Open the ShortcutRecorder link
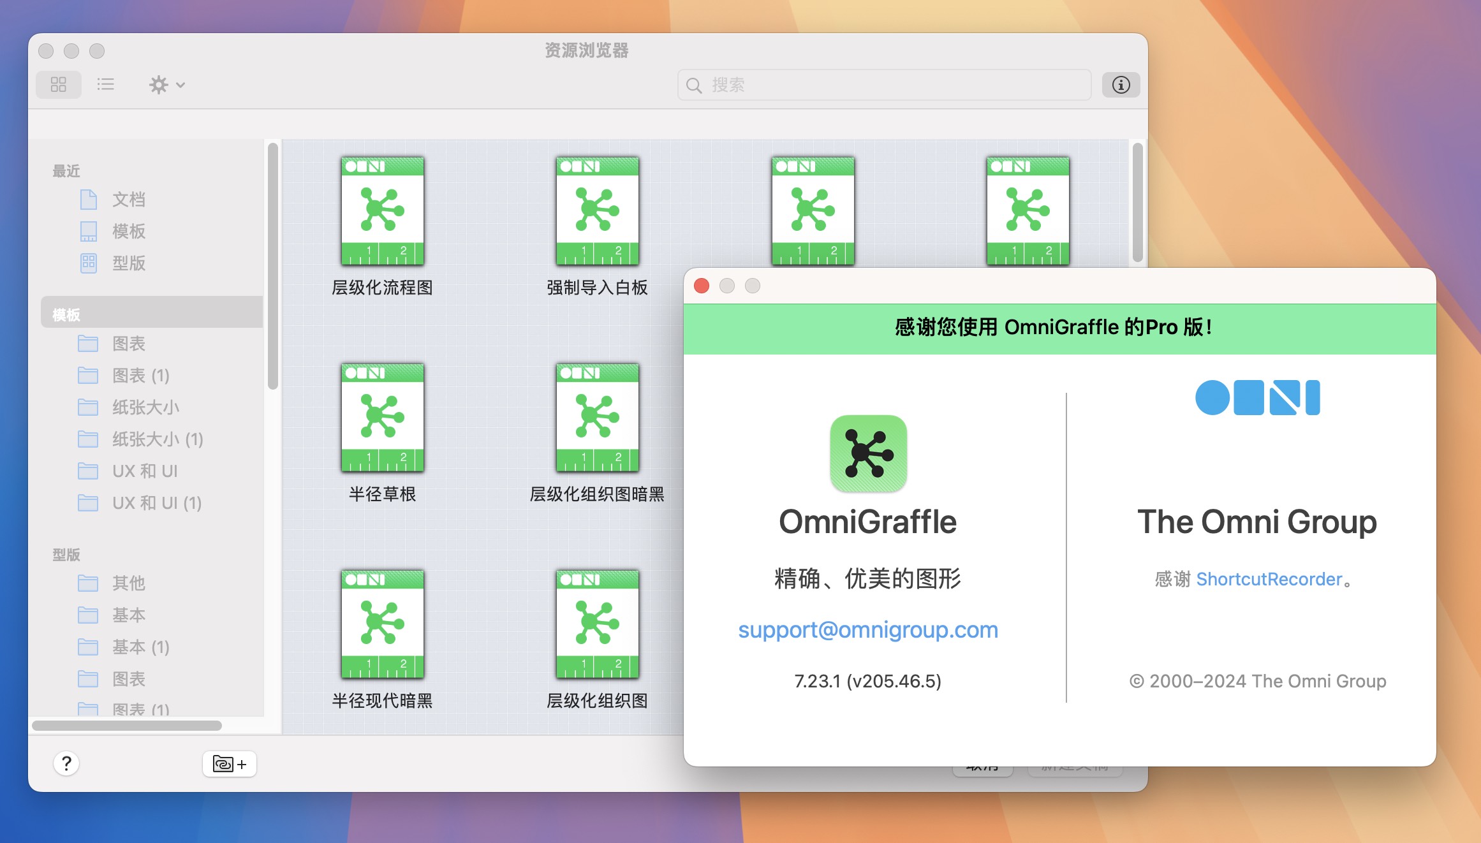The width and height of the screenshot is (1481, 843). pos(1269,579)
